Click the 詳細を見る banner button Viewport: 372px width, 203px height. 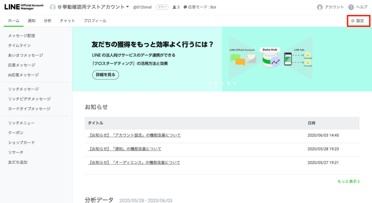click(106, 75)
